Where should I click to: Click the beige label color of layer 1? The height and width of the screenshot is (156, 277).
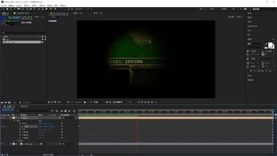[14, 118]
